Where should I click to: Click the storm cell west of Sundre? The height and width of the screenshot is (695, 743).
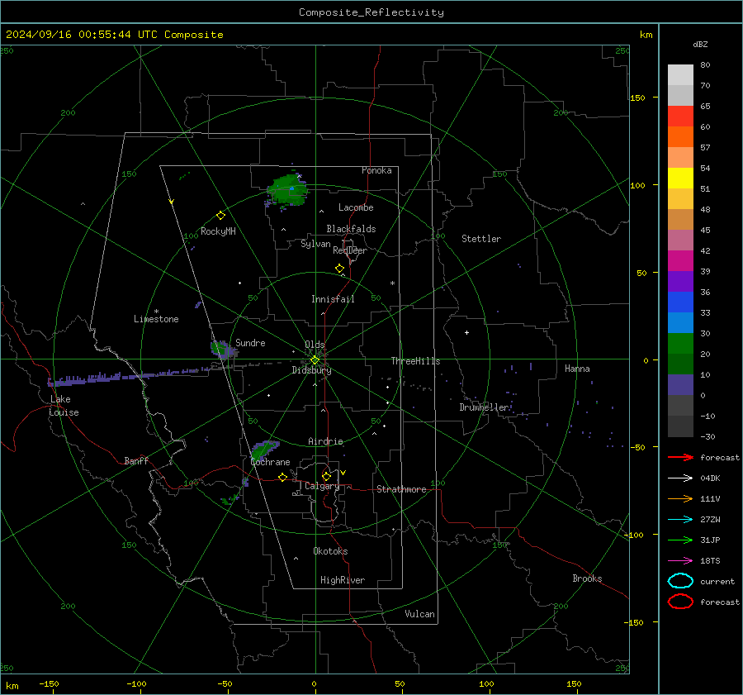coord(223,350)
